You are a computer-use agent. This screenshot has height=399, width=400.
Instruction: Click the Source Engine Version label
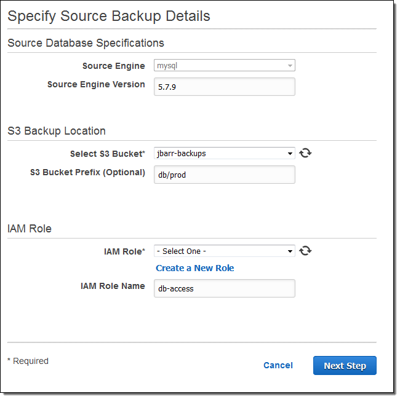point(96,84)
